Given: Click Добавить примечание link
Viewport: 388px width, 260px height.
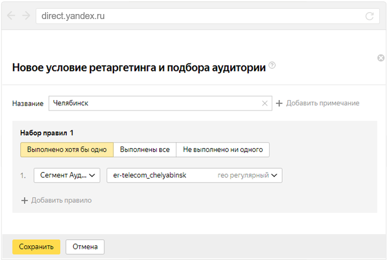Looking at the screenshot, I should pos(318,103).
